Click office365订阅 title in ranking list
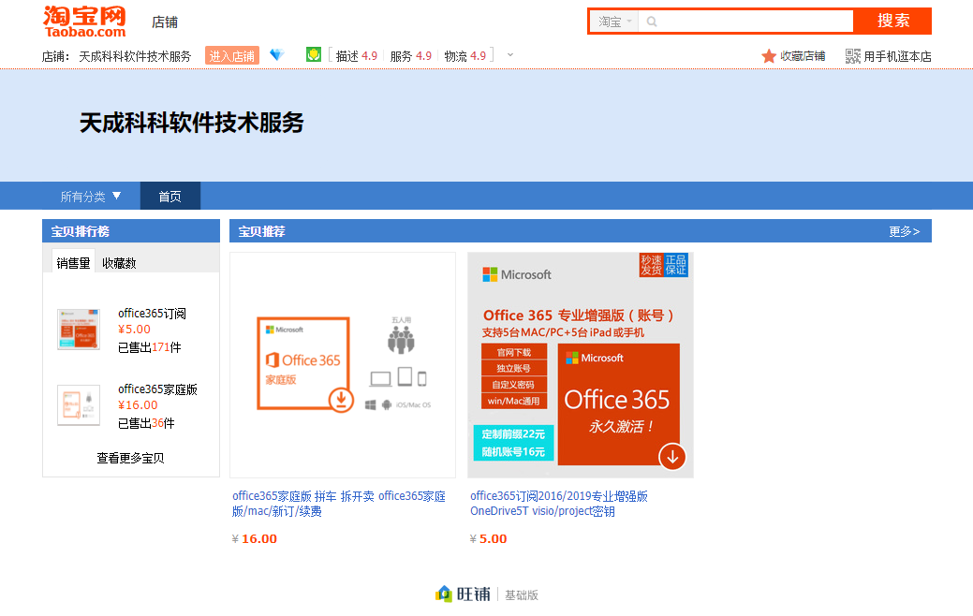This screenshot has height=616, width=973. (x=152, y=314)
